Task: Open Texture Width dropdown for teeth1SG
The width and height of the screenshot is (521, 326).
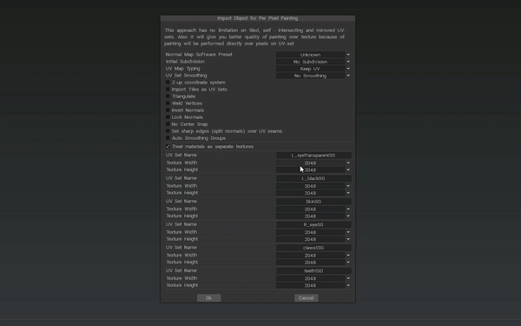Action: coord(313,278)
